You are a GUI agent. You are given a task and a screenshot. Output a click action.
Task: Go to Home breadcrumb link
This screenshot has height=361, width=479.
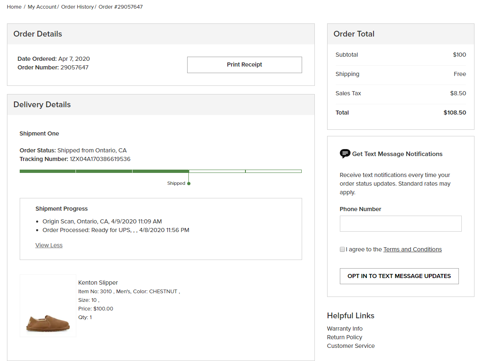pos(14,7)
